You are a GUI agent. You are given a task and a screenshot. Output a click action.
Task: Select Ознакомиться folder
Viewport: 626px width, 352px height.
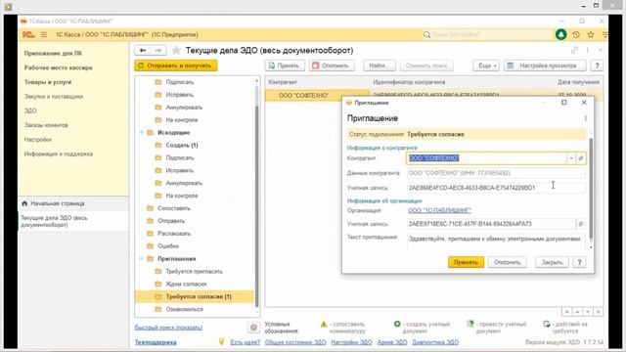point(185,309)
